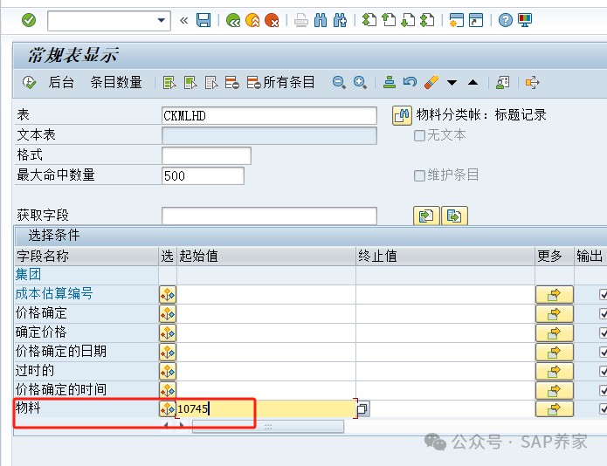
Task: Click the Customize Local Layout monitor icon
Action: 525,20
